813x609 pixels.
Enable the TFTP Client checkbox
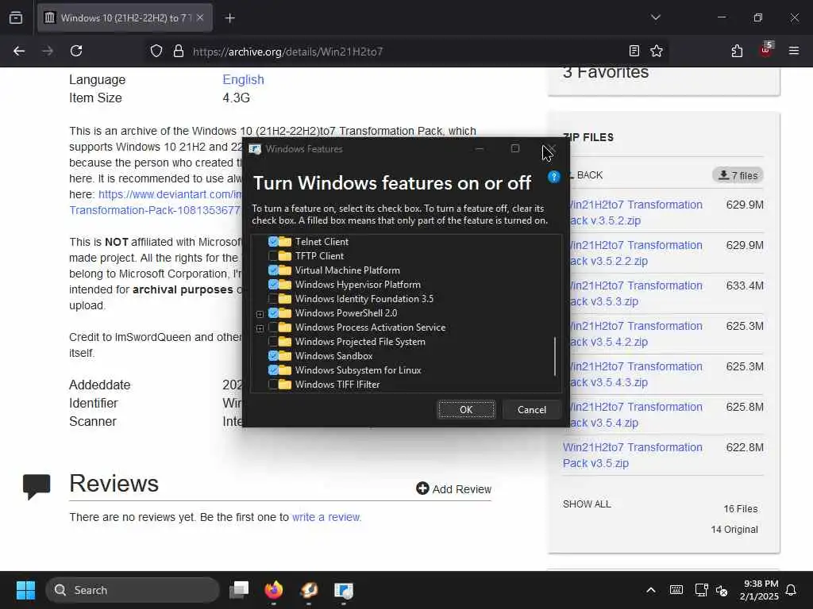point(273,256)
